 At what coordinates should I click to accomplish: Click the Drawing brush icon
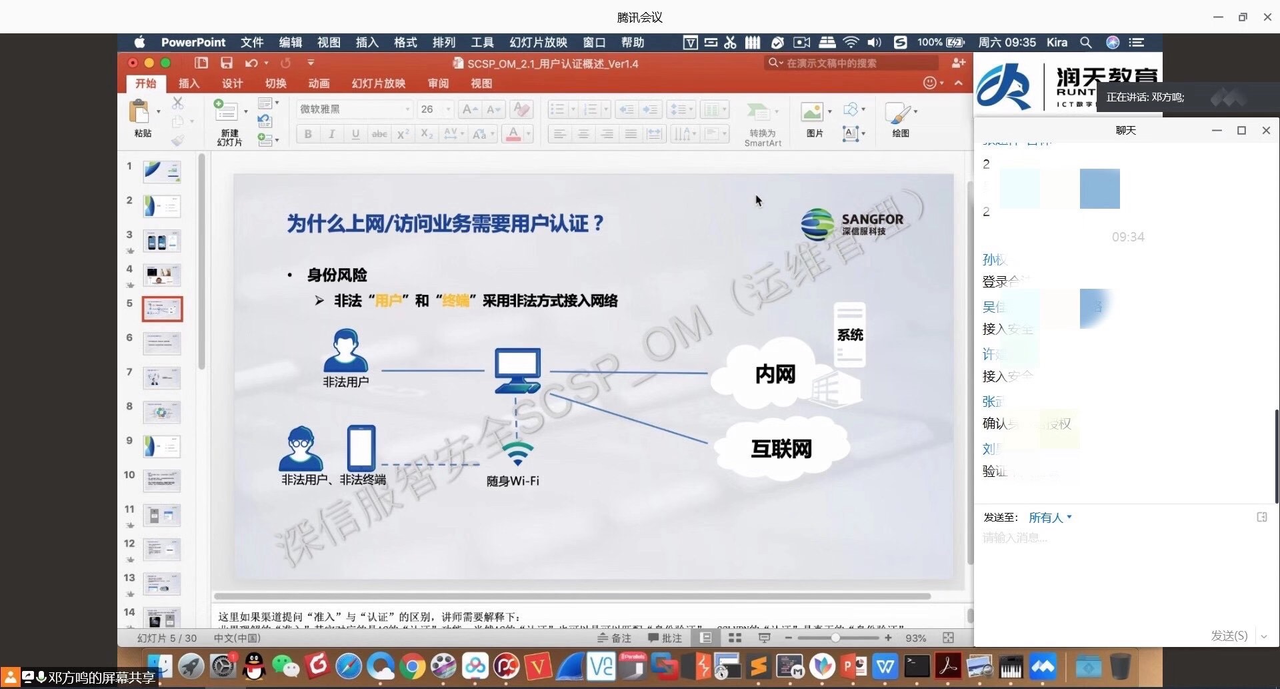897,113
